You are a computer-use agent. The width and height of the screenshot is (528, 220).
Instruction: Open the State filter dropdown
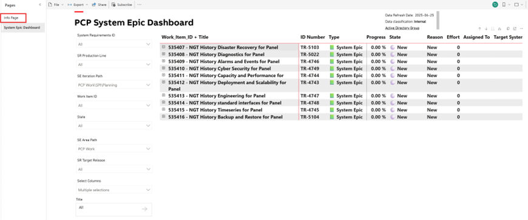click(114, 125)
